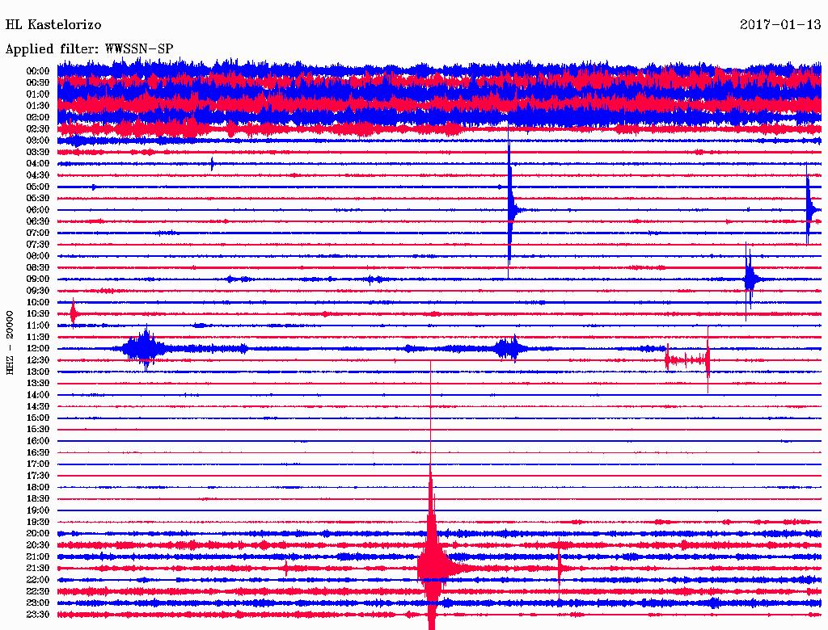This screenshot has width=828, height=630.
Task: Click the '06:30' time label
Action: tap(38, 221)
